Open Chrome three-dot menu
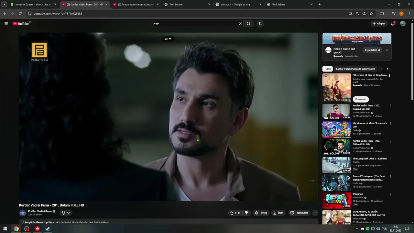This screenshot has height=233, width=414. pos(409,14)
